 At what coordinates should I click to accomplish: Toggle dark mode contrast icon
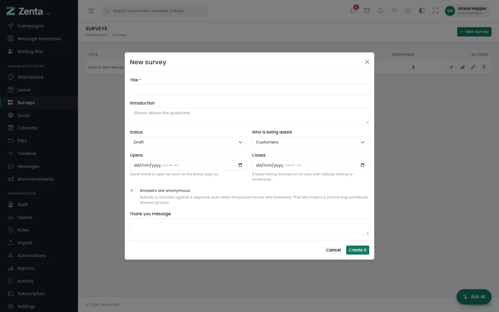422,11
